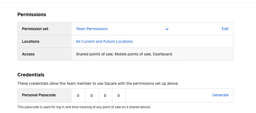Open All Current and Future Locations
The height and width of the screenshot is (113, 256).
pos(104,41)
